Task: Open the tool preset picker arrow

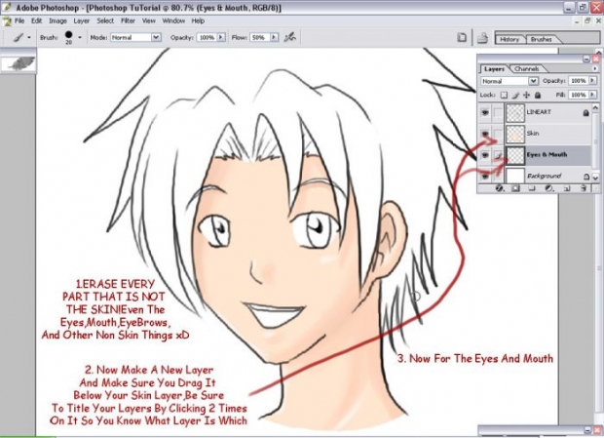Action: (x=29, y=37)
